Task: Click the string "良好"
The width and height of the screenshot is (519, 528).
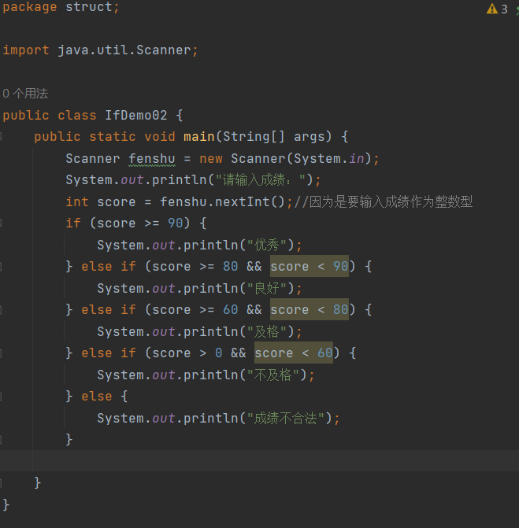Action: tap(266, 288)
